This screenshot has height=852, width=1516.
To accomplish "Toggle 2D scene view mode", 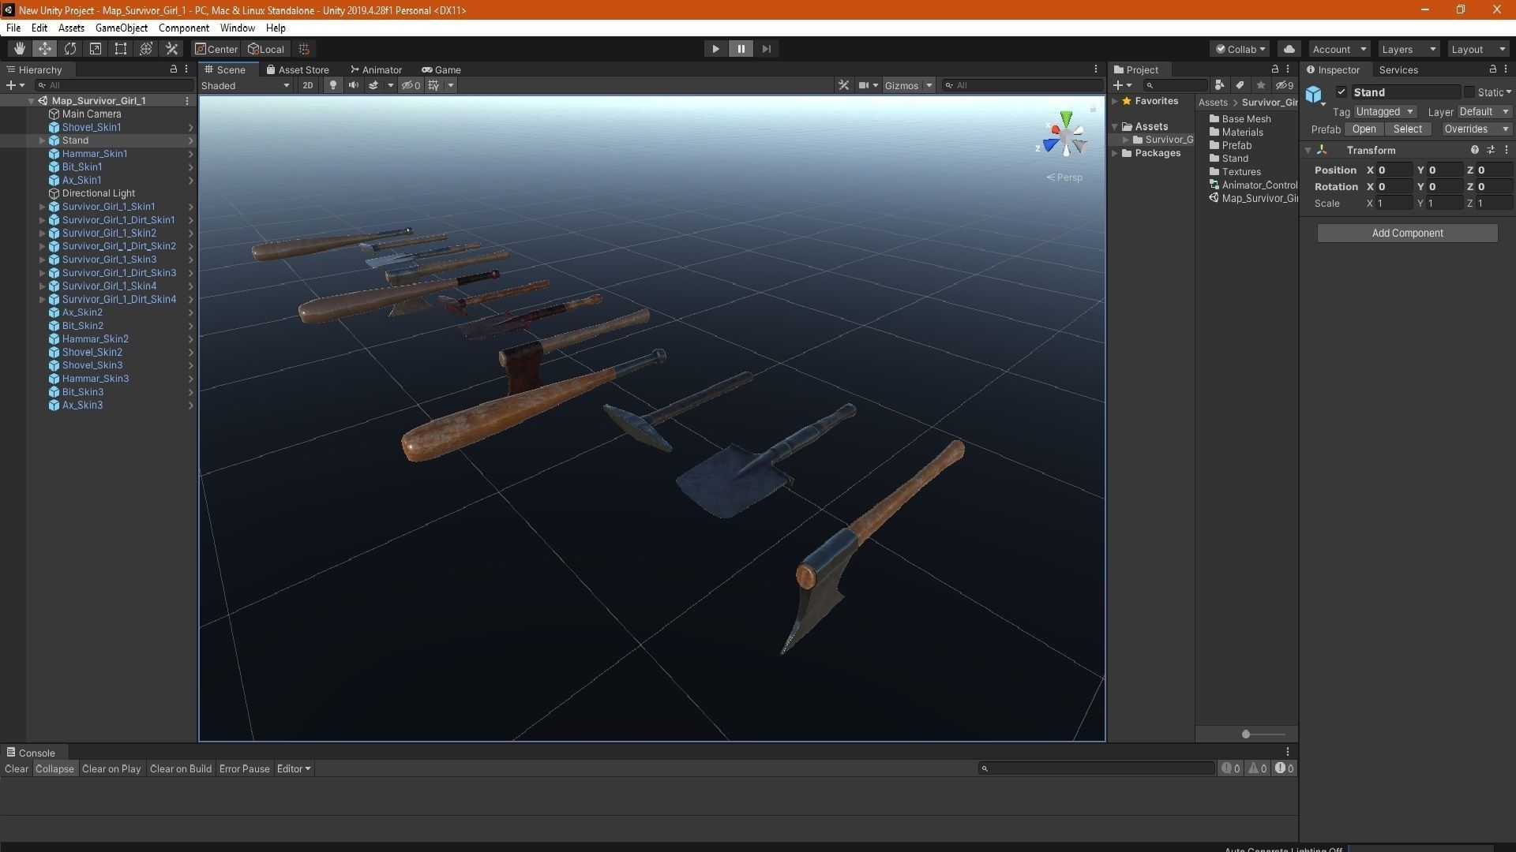I will pyautogui.click(x=308, y=85).
